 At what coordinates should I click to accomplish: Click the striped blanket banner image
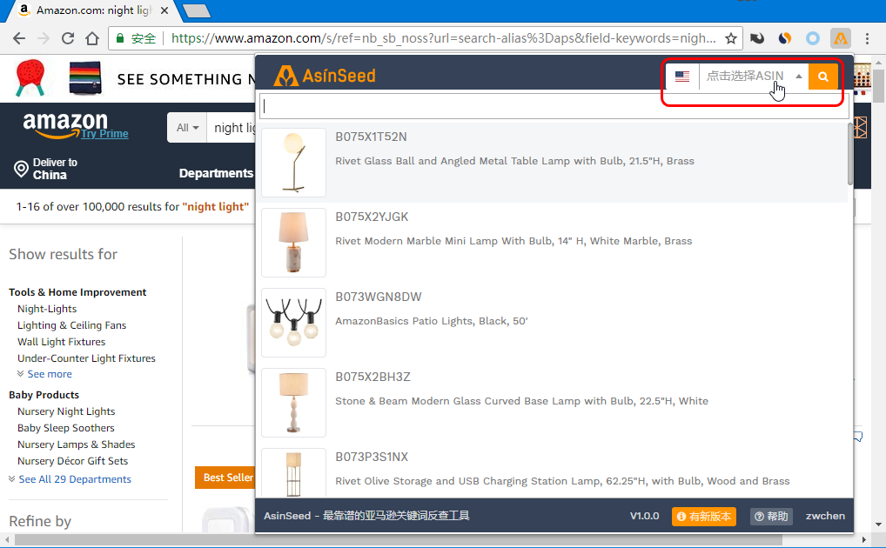tap(85, 78)
